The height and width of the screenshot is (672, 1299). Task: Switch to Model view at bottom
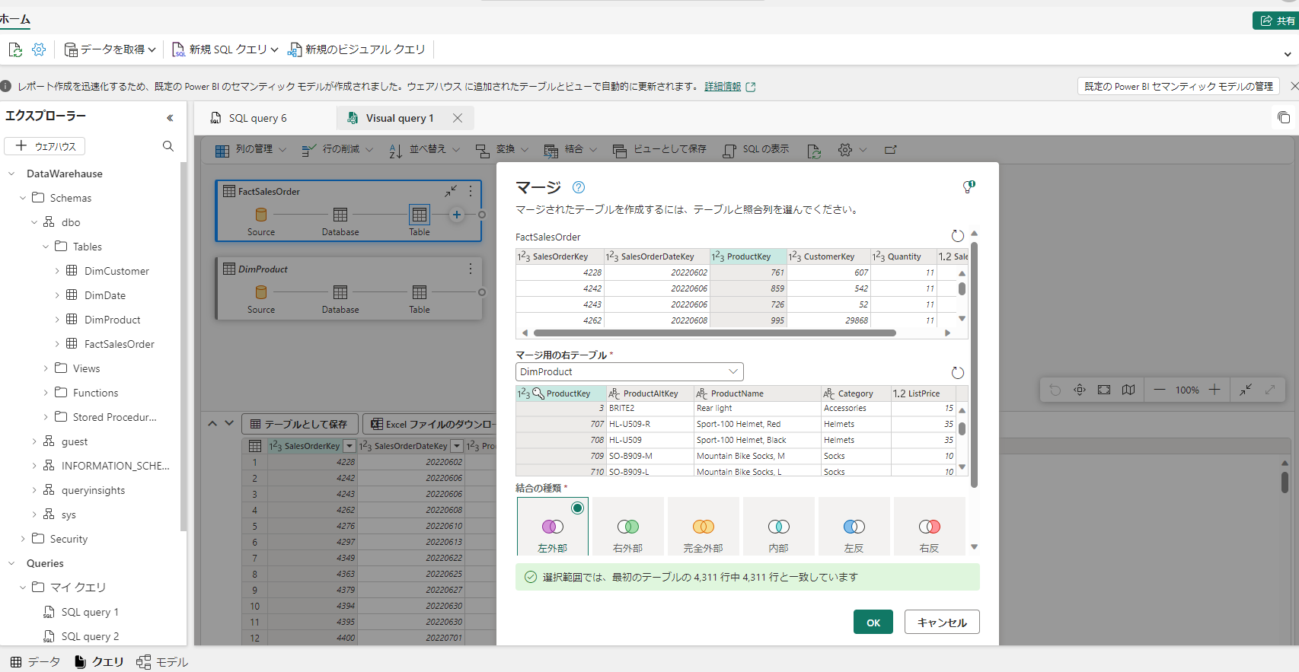(x=162, y=662)
